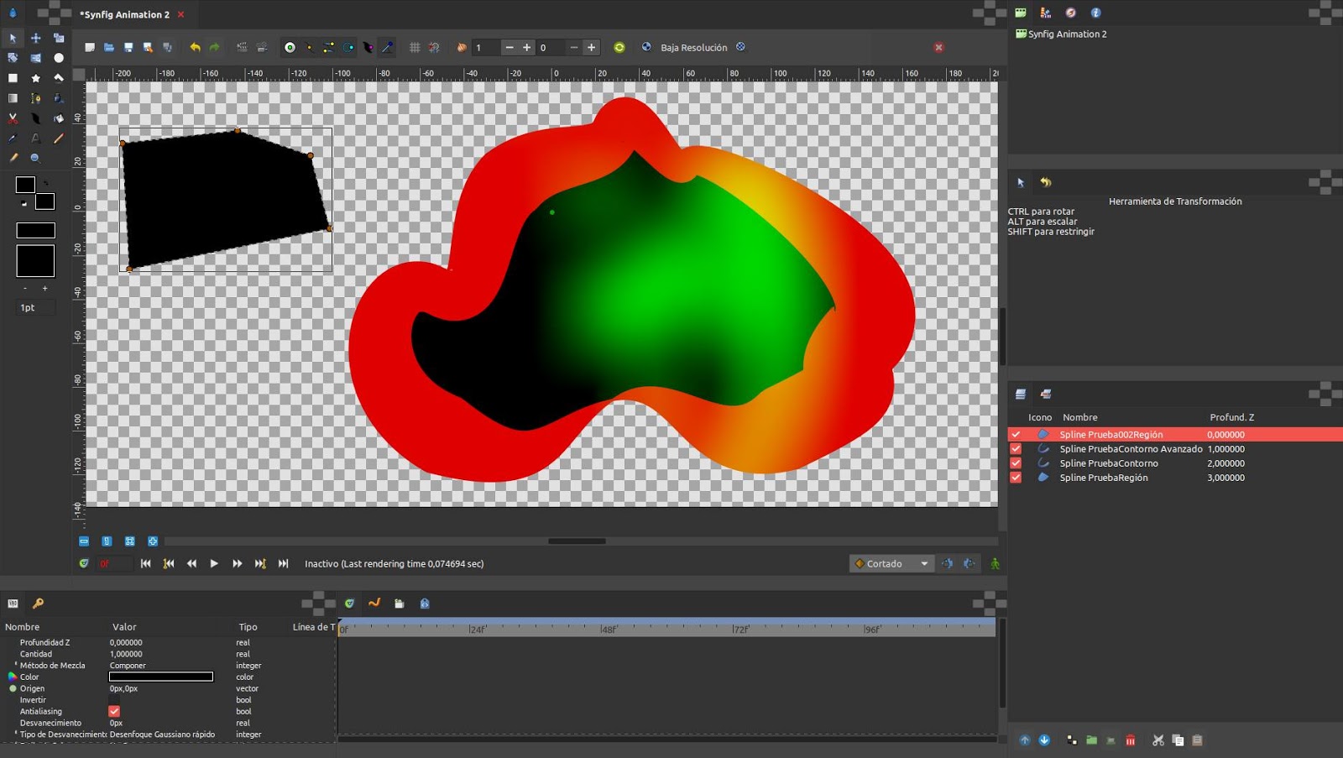Open a file using the toolbar open icon
Image resolution: width=1343 pixels, height=758 pixels.
pos(109,47)
